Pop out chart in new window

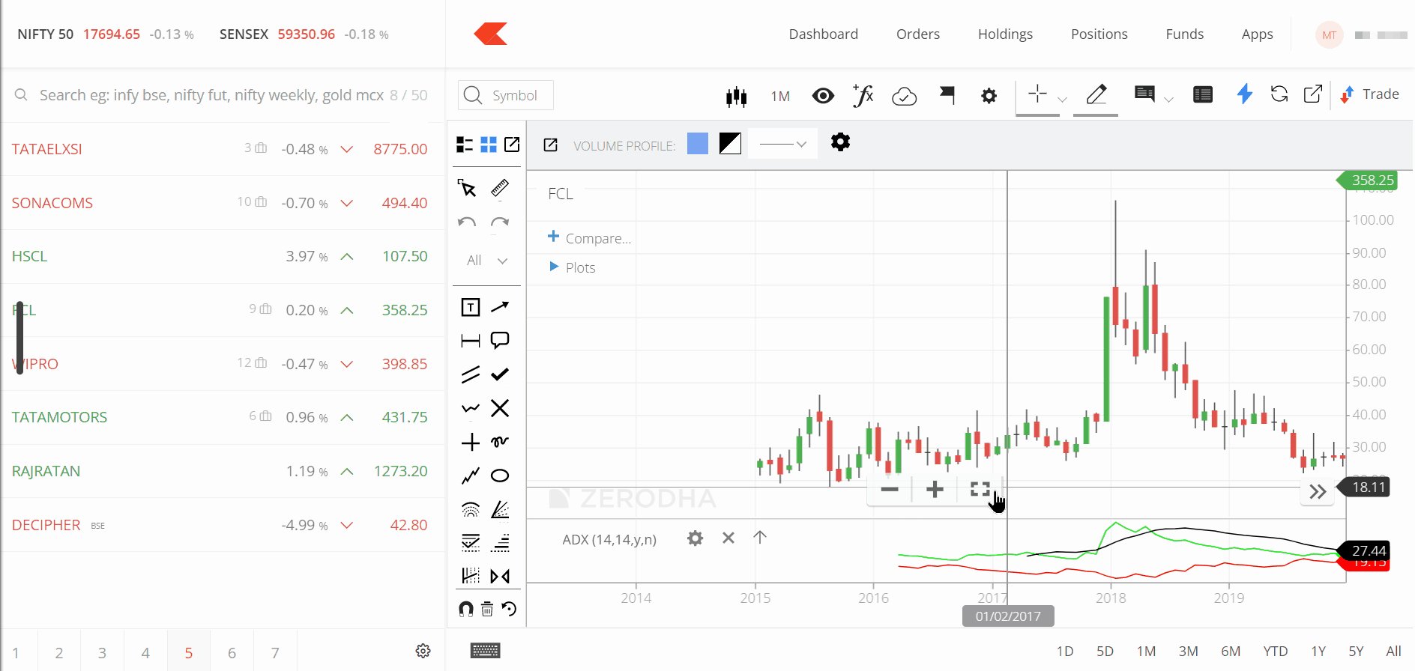(x=1313, y=94)
